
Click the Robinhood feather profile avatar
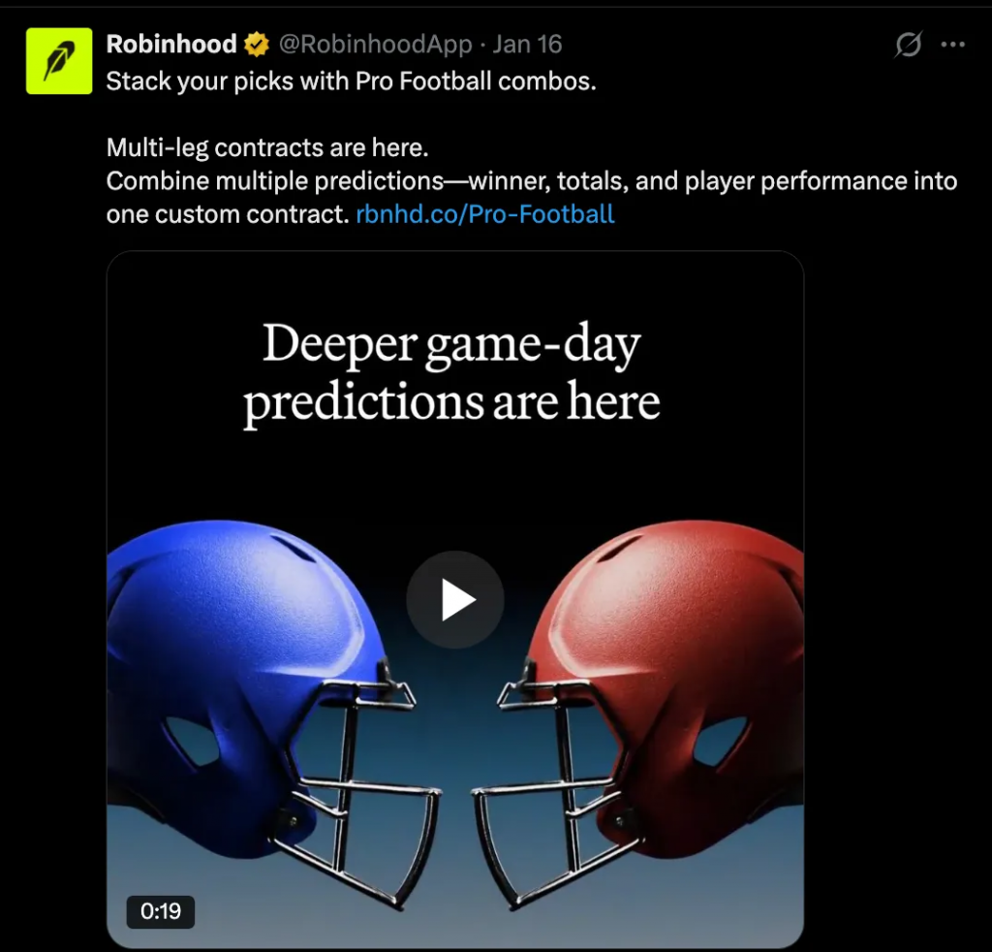click(x=58, y=60)
